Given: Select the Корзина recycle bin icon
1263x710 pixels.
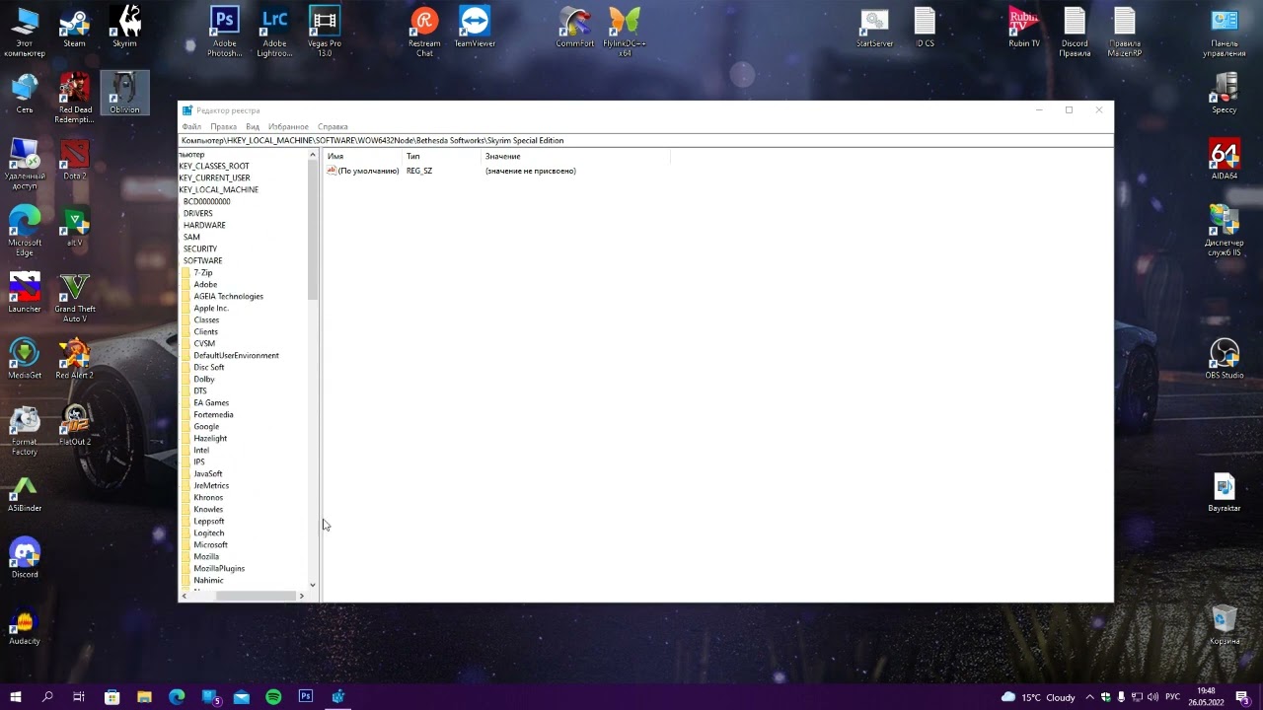Looking at the screenshot, I should coord(1224,625).
